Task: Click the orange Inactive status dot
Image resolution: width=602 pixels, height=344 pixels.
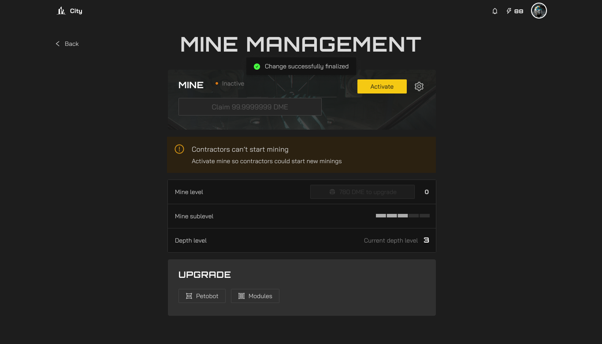Action: coord(217,83)
